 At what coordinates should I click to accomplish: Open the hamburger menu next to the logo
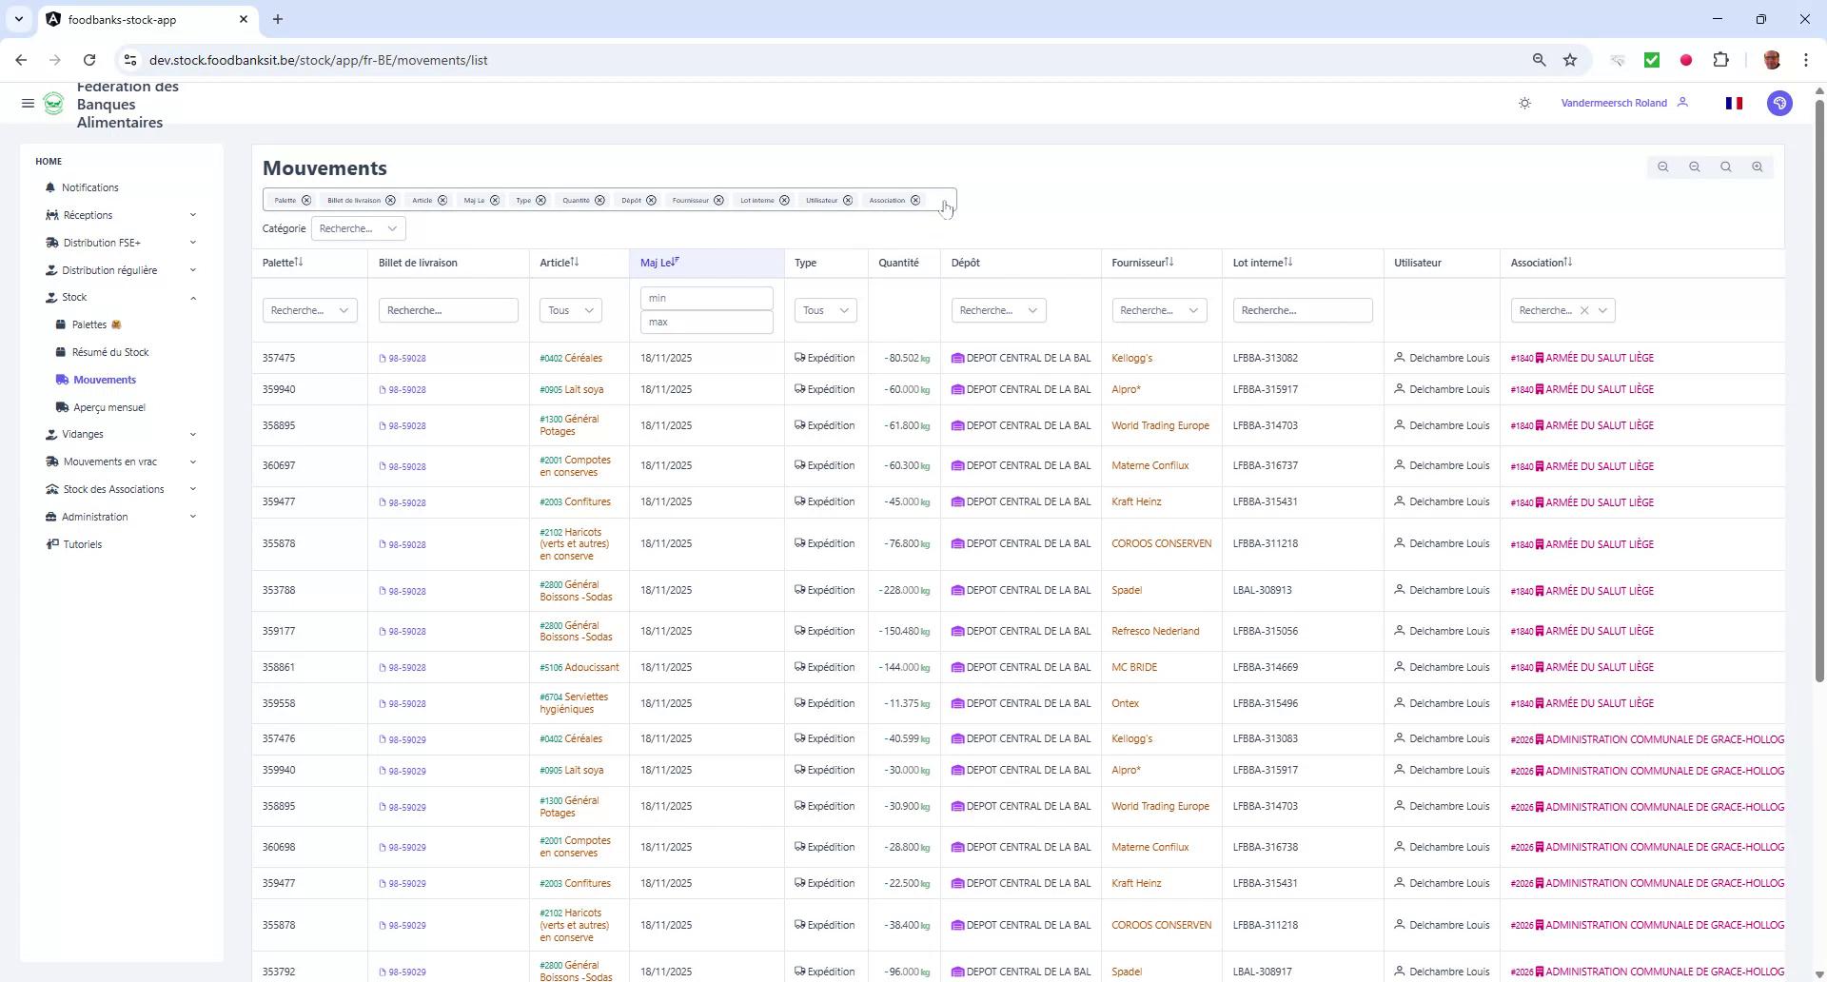click(x=28, y=104)
